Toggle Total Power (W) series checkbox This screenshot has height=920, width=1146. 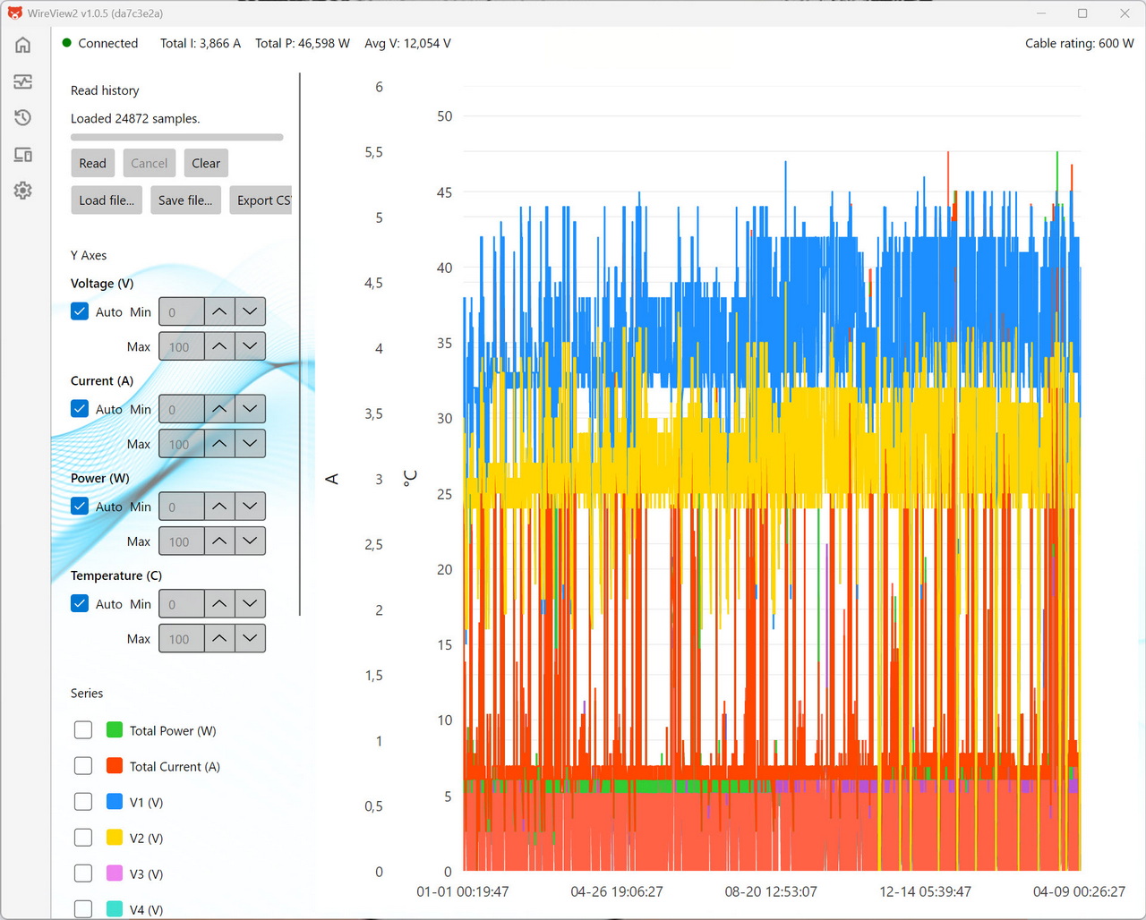pyautogui.click(x=83, y=730)
